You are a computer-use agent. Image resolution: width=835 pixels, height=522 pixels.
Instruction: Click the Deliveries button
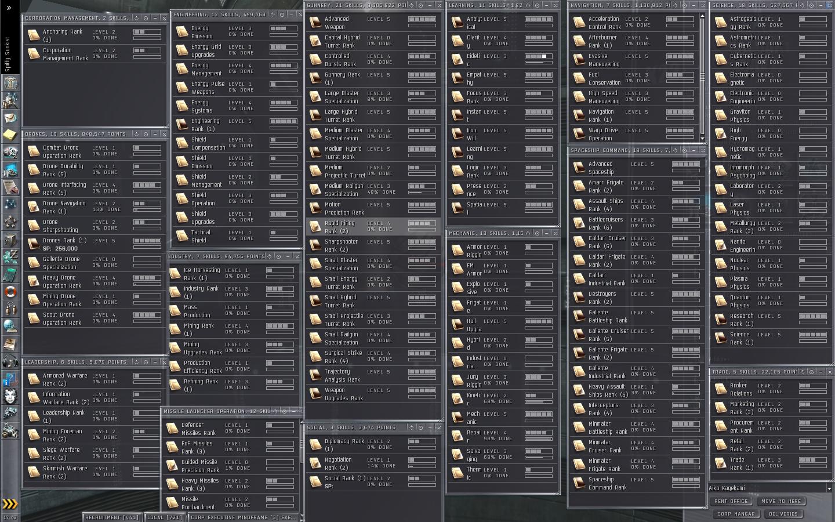pos(783,514)
